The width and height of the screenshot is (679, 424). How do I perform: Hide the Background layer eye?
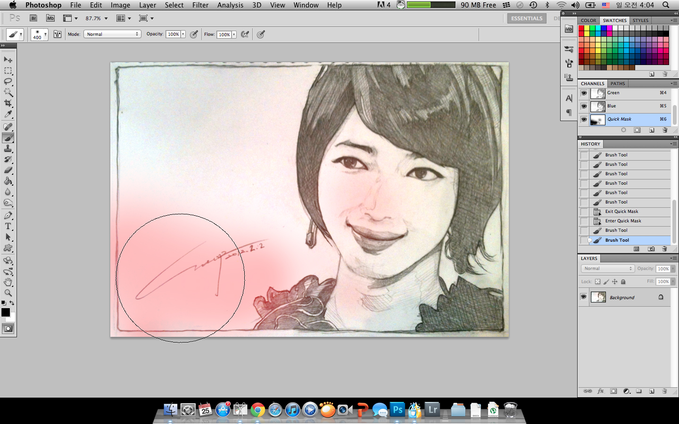583,297
